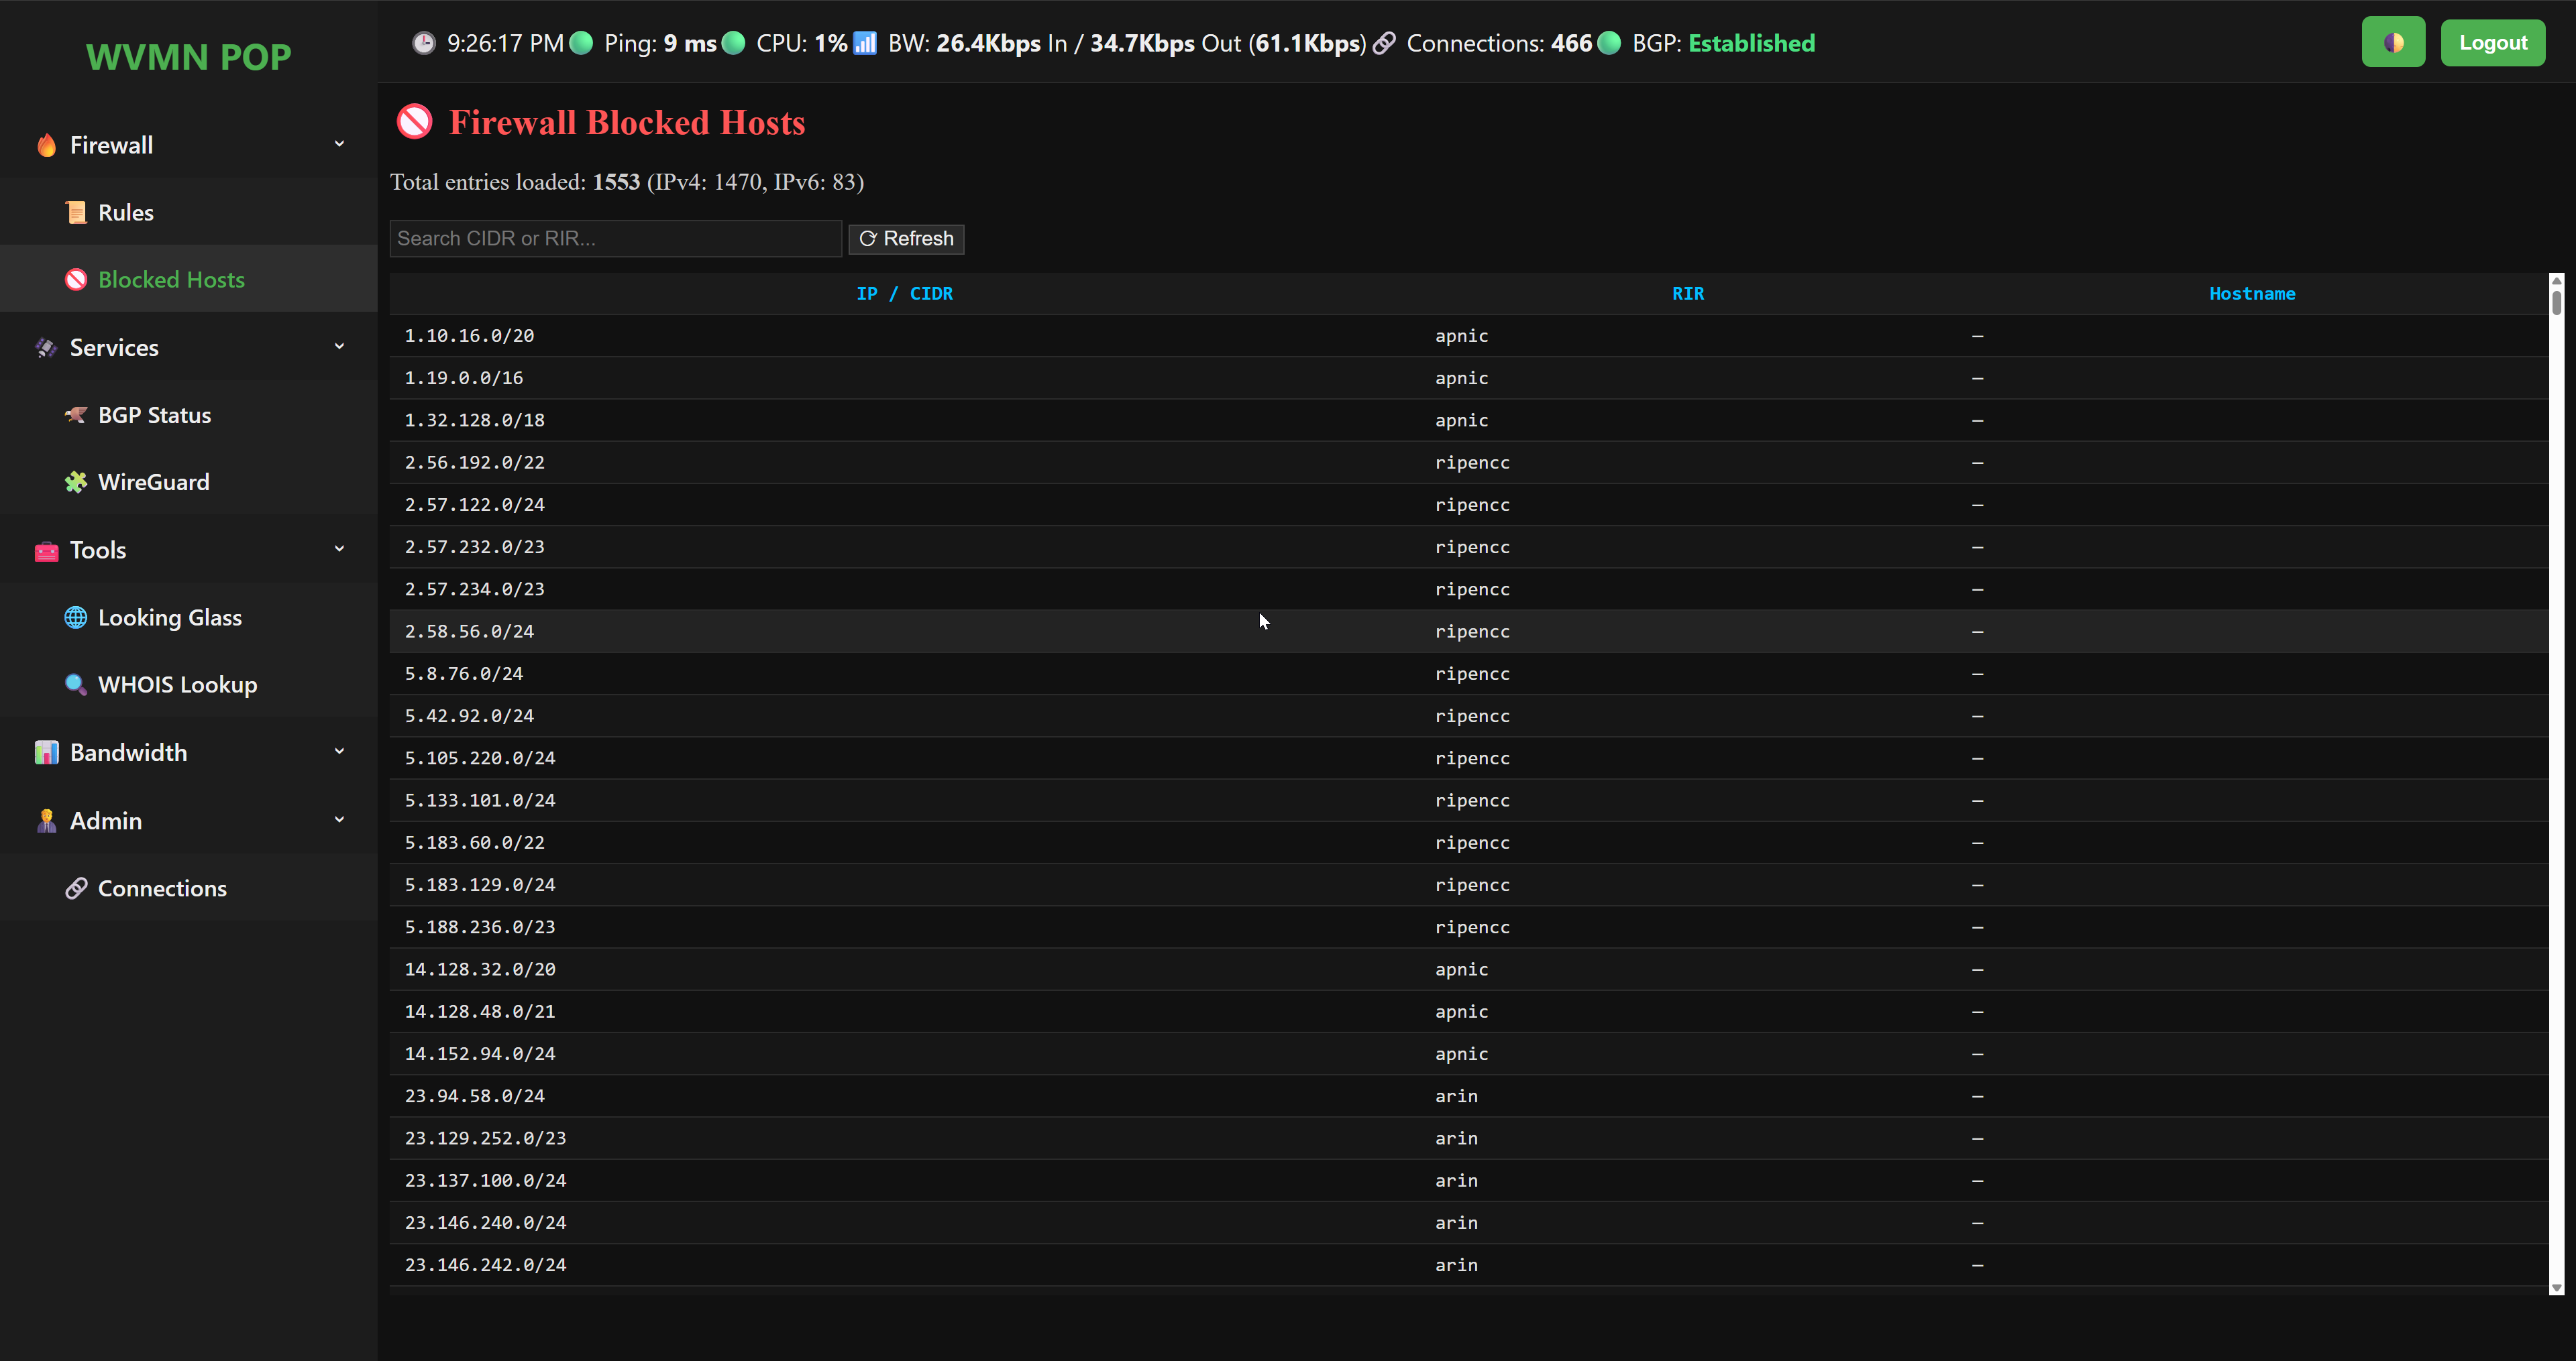Screen dimensions: 2576x1361
Task: Click the BGP Status icon in sidebar
Action: pyautogui.click(x=76, y=415)
